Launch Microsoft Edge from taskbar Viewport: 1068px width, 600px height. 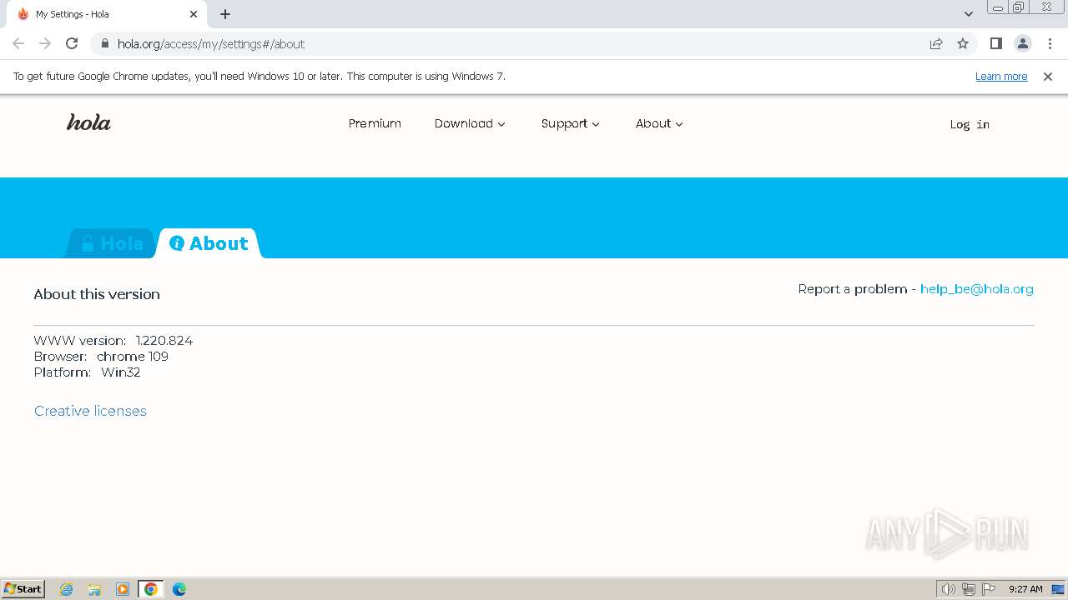click(x=179, y=589)
